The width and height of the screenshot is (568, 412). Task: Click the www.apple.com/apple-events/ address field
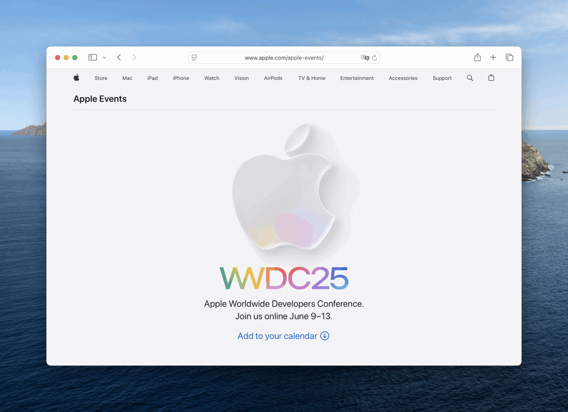click(284, 58)
